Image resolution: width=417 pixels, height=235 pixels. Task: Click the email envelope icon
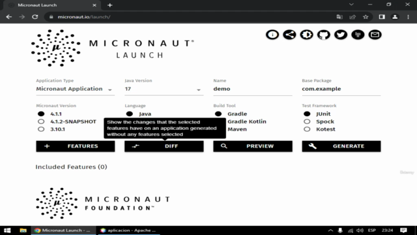pyautogui.click(x=375, y=35)
